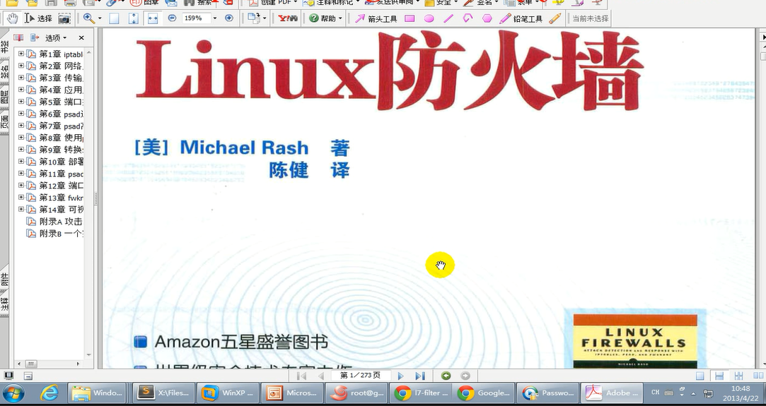This screenshot has height=406, width=766.
Task: Open bookmark 附录B
Action: pyautogui.click(x=61, y=234)
